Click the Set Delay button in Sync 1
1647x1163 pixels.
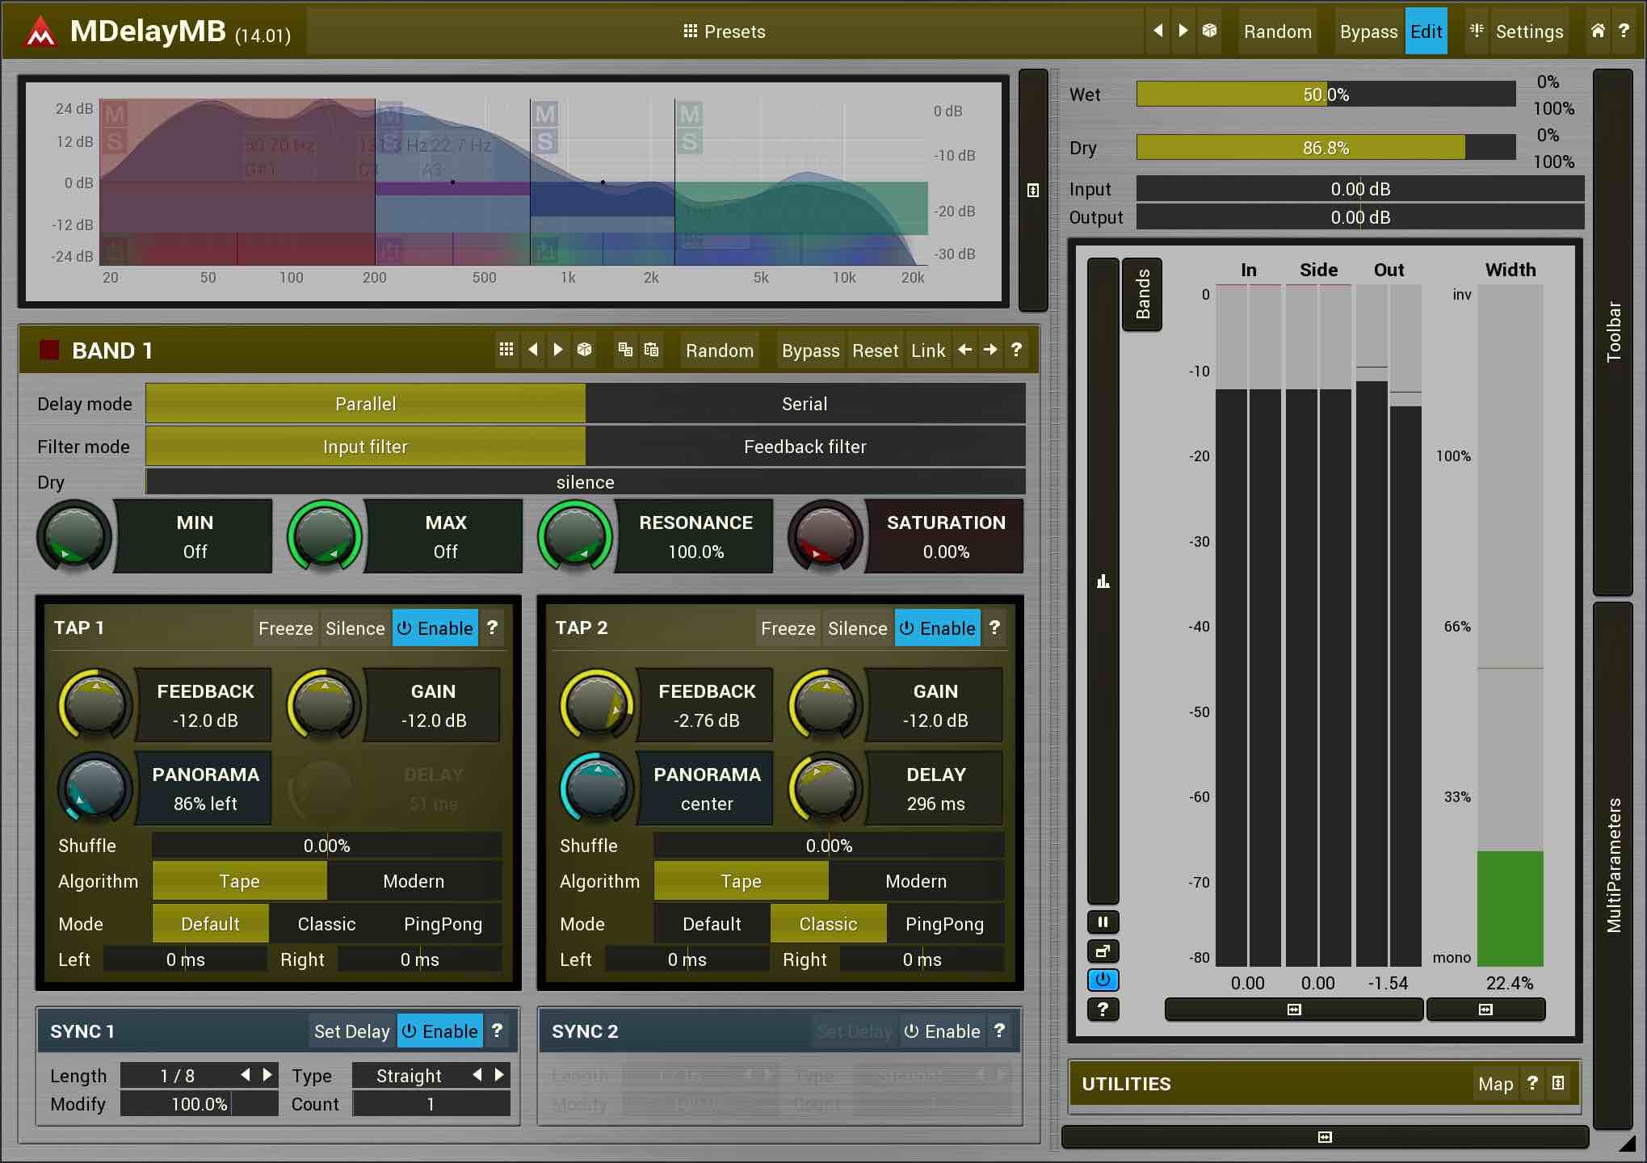pyautogui.click(x=351, y=1031)
